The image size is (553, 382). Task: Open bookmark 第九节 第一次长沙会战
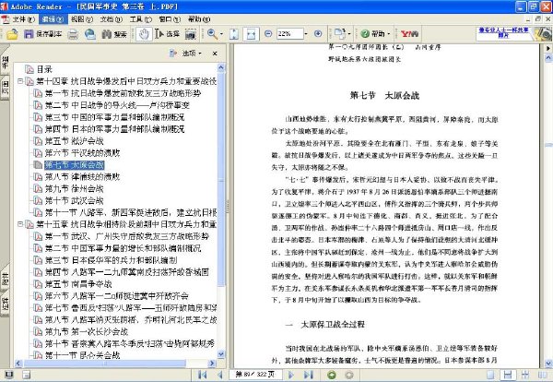point(87,331)
